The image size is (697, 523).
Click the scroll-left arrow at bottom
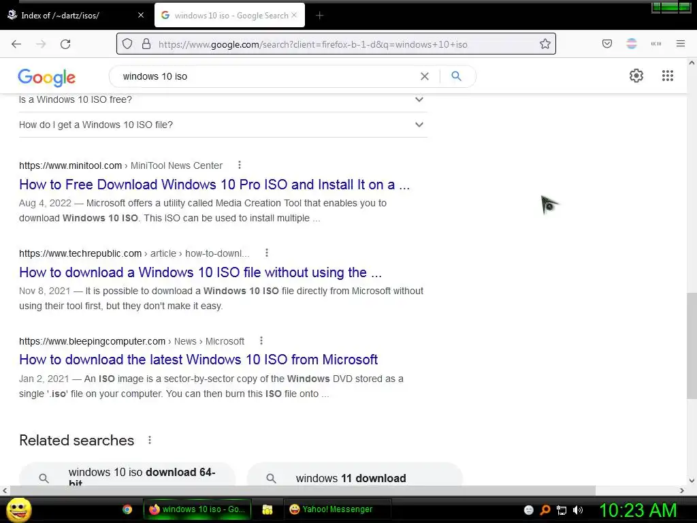click(5, 490)
